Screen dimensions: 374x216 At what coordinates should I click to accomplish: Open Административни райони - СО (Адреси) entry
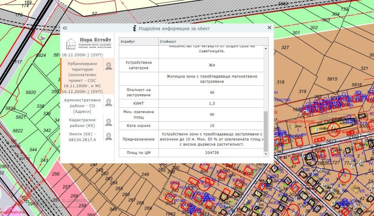(82, 105)
